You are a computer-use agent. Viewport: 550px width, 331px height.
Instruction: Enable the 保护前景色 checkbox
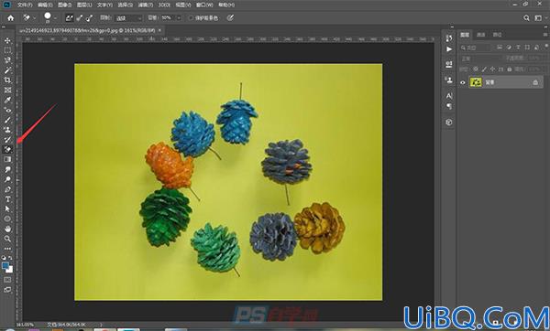click(192, 18)
